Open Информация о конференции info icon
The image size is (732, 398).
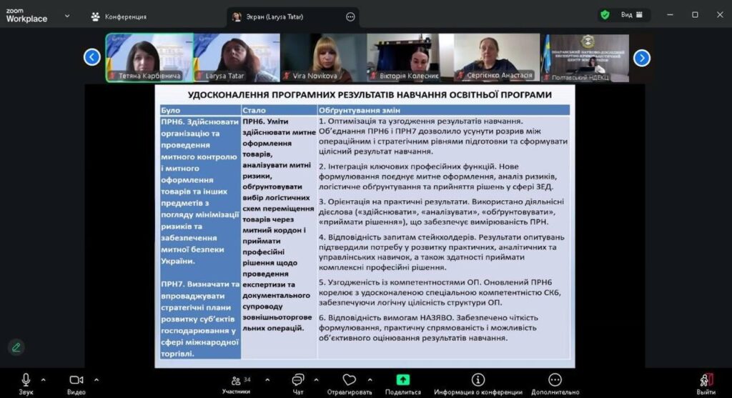(478, 380)
